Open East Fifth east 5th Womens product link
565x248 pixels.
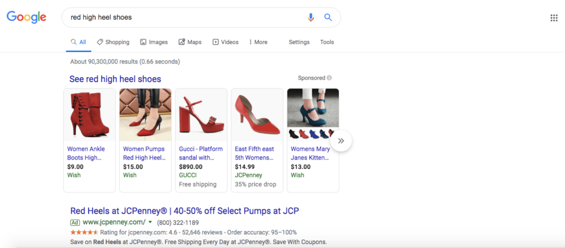click(254, 153)
